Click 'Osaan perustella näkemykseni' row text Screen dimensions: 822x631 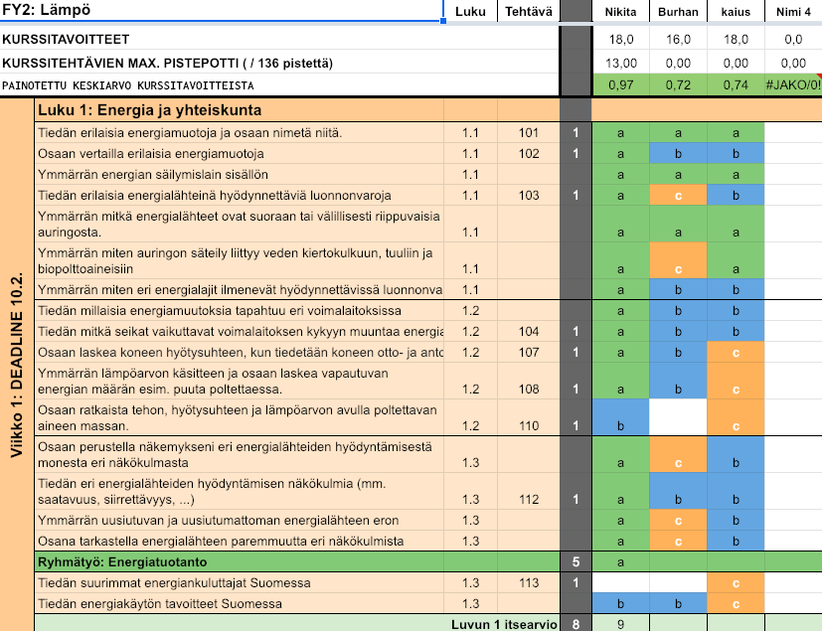[x=240, y=454]
